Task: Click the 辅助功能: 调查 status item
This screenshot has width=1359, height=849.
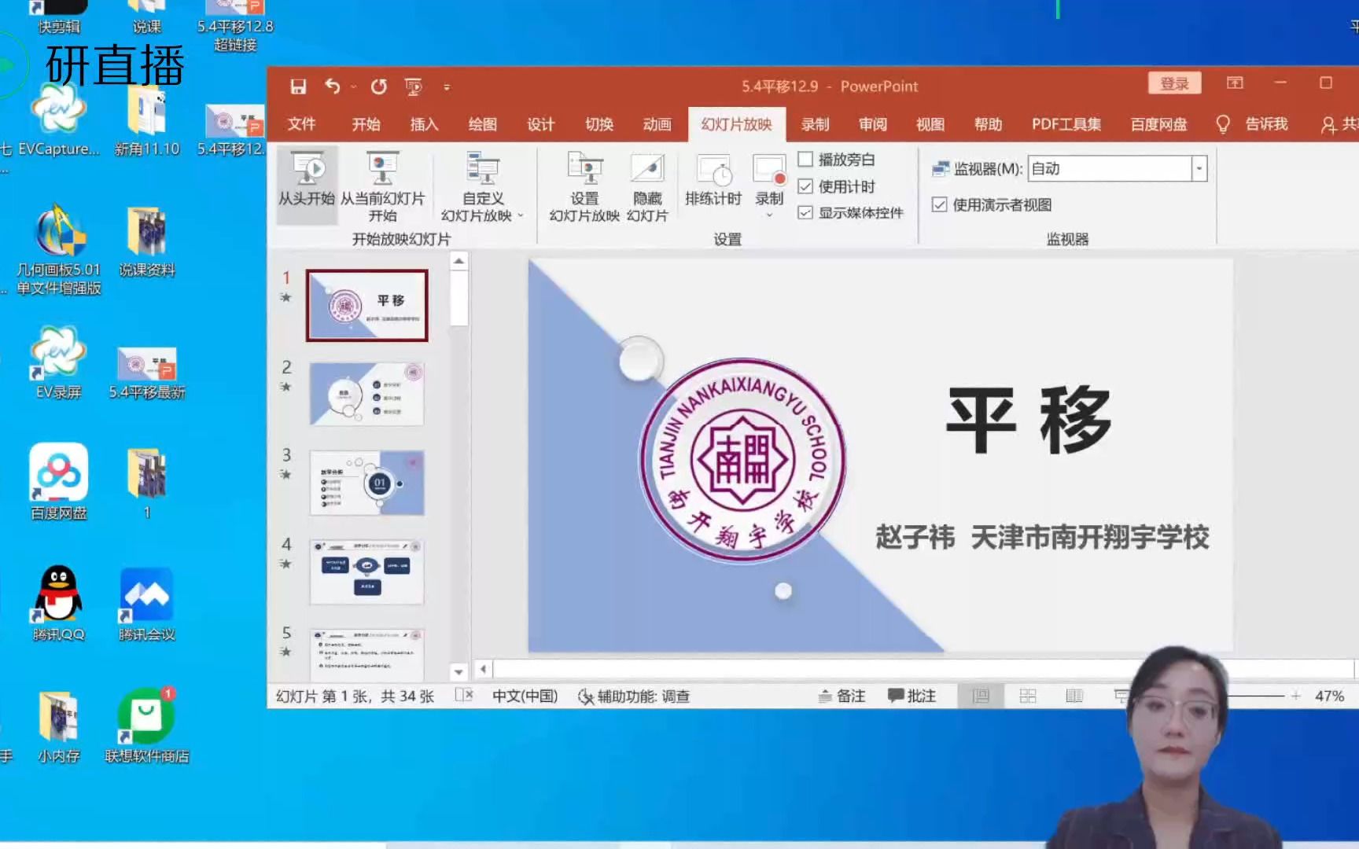Action: click(634, 696)
